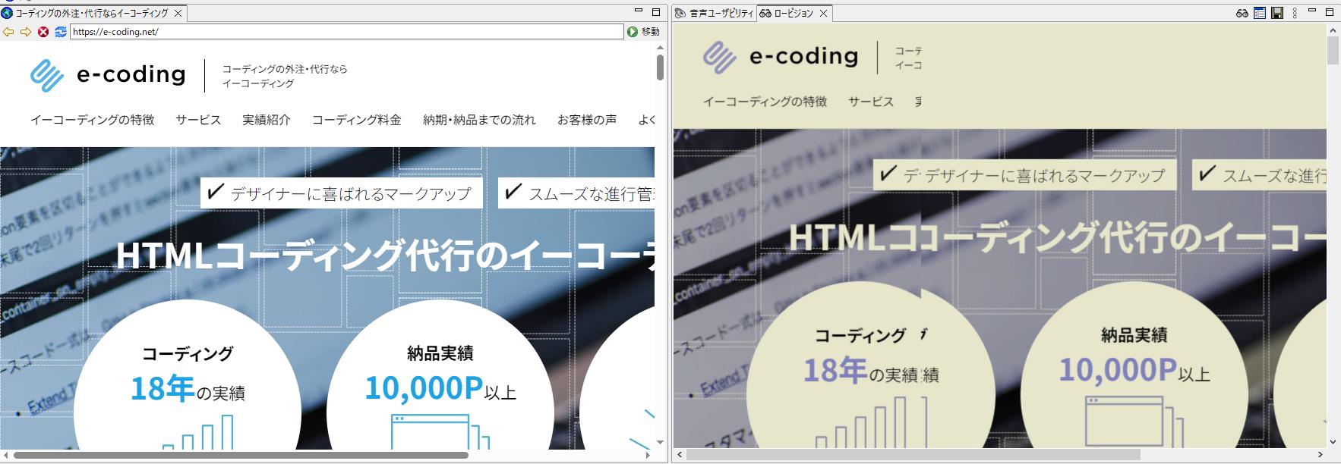Click the green 移動 go button
The image size is (1341, 464).
(x=643, y=32)
